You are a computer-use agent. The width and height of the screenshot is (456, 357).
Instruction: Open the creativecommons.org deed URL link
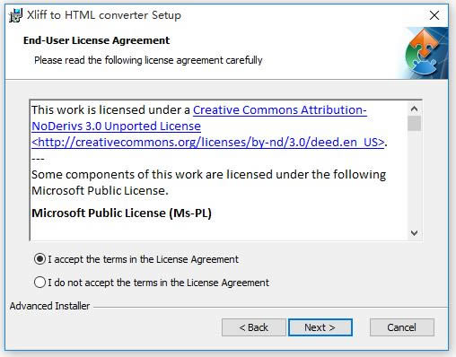[208, 143]
